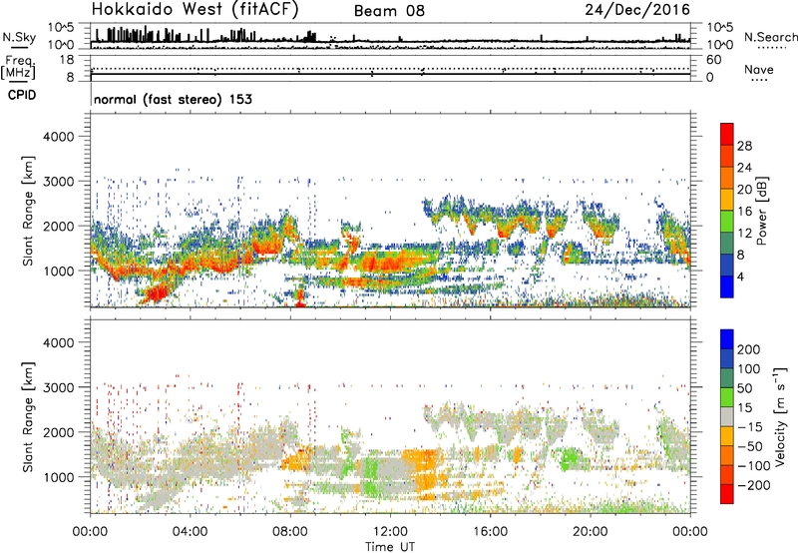Click the Power [dB] colorbar title
The image size is (798, 553).
click(762, 211)
